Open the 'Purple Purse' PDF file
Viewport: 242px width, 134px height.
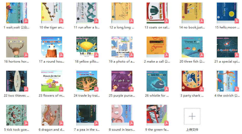click(x=122, y=81)
